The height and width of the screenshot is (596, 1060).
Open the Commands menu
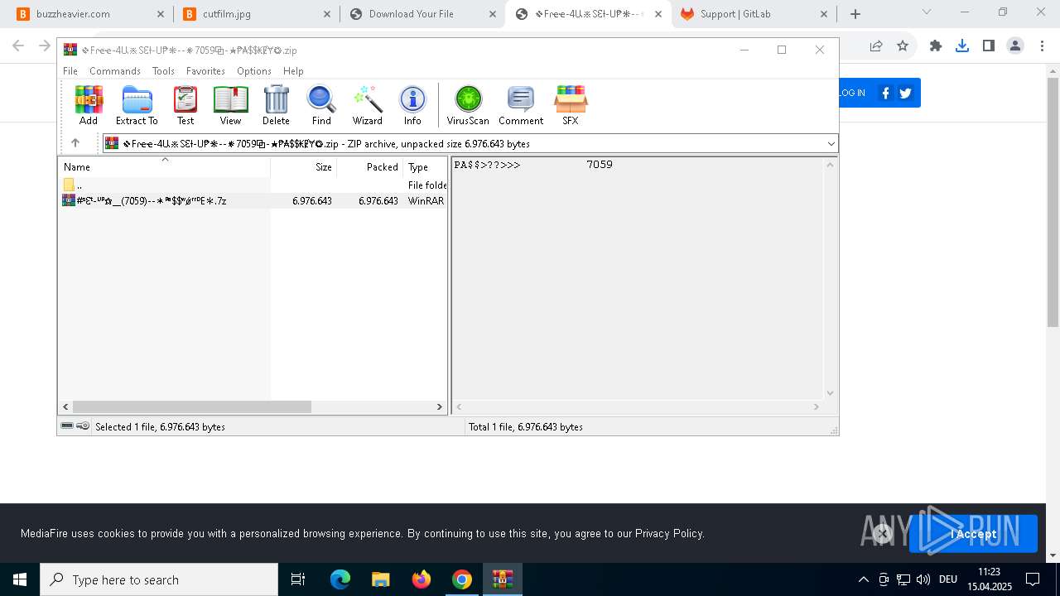tap(115, 71)
